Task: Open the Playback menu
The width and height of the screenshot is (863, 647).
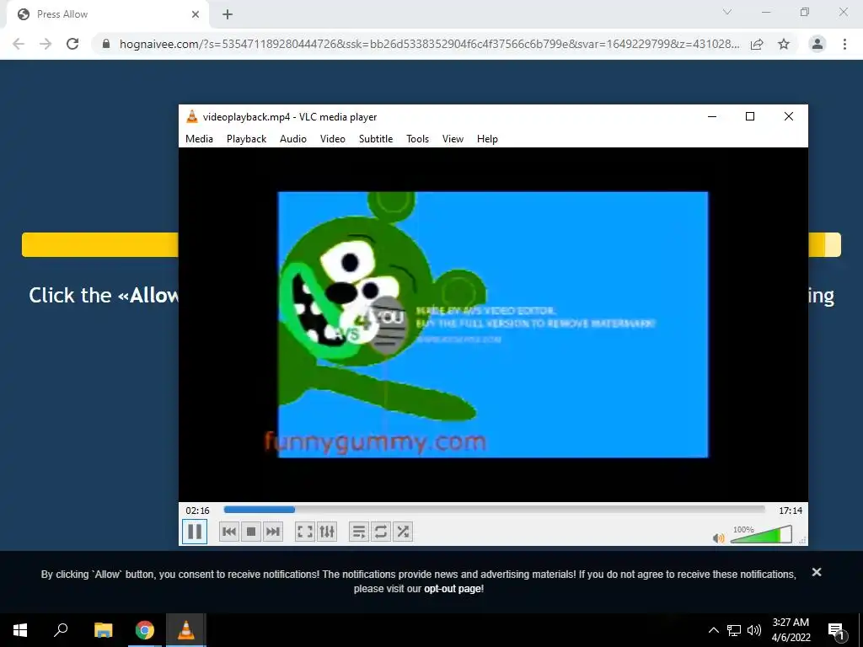Action: tap(247, 139)
